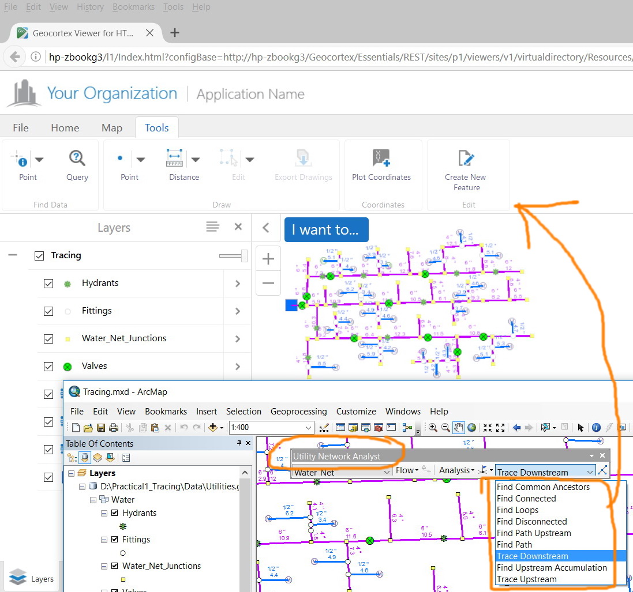Viewport: 633px width, 592px height.
Task: Expand Water_Net_Junctions layer details arrow
Action: pos(237,339)
